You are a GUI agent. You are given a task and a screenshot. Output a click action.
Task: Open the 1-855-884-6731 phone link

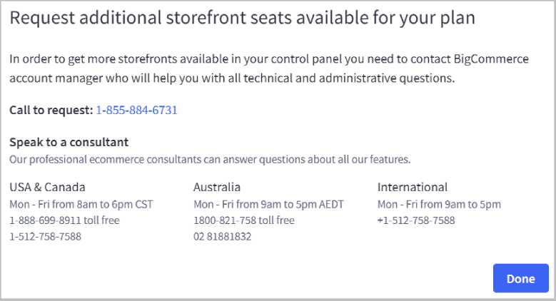point(136,110)
